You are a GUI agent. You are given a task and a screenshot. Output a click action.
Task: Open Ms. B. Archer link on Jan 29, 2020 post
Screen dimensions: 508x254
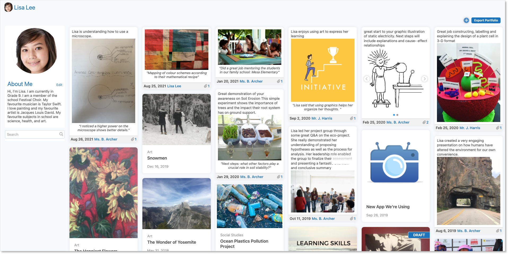pos(252,177)
